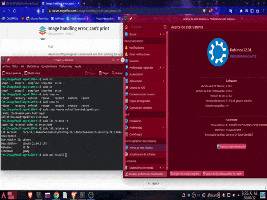Click the browser back arrow
Viewport: 267px width, 200px height.
[4, 11]
